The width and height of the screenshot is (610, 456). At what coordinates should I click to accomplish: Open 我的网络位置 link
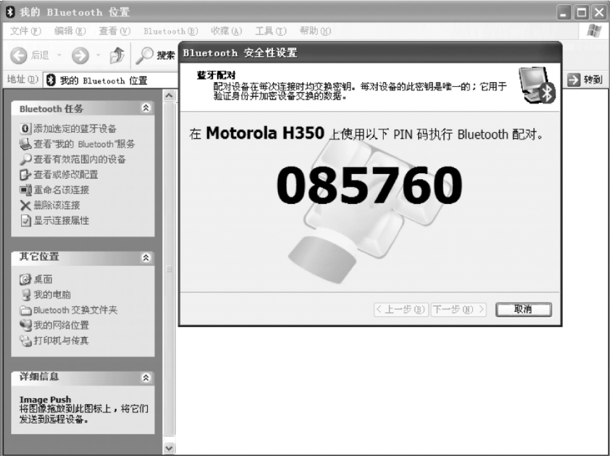tap(62, 325)
